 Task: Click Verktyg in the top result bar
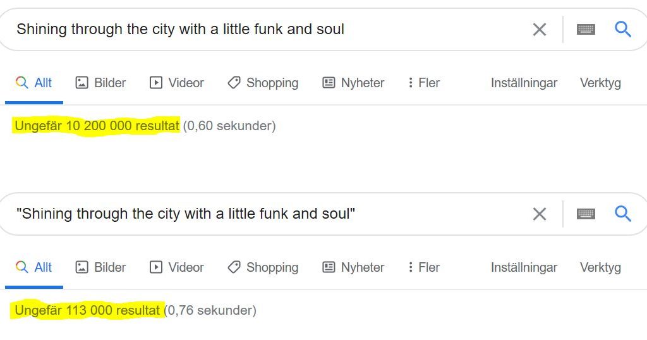[x=600, y=83]
